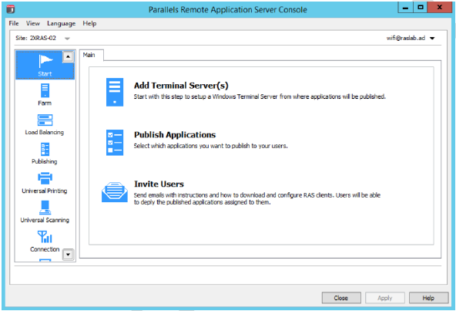456x311 pixels.
Task: Click the Help button at bottom right
Action: pyautogui.click(x=428, y=298)
